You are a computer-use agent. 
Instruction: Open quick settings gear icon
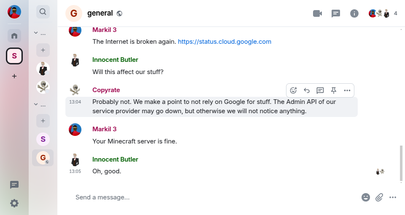coord(14,203)
